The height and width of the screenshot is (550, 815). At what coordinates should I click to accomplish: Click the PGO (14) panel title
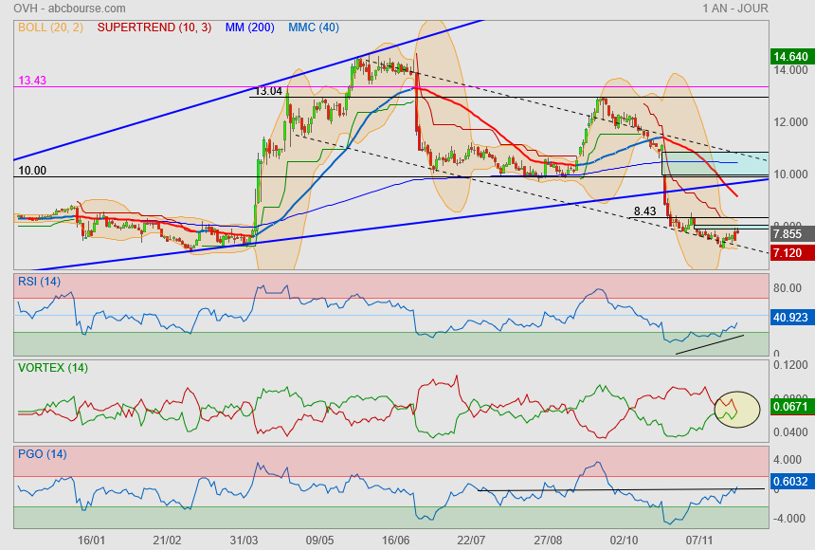(x=41, y=453)
